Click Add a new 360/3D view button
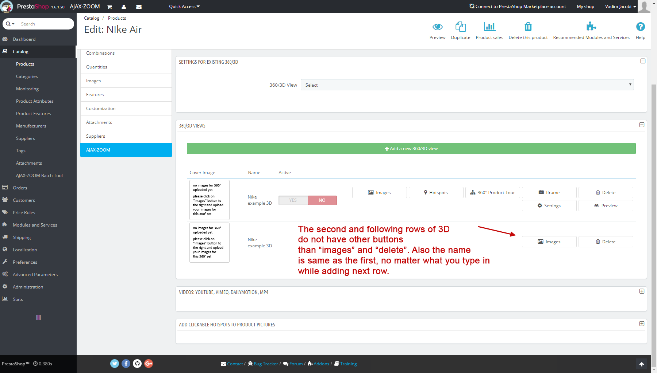657x373 pixels. (x=411, y=149)
